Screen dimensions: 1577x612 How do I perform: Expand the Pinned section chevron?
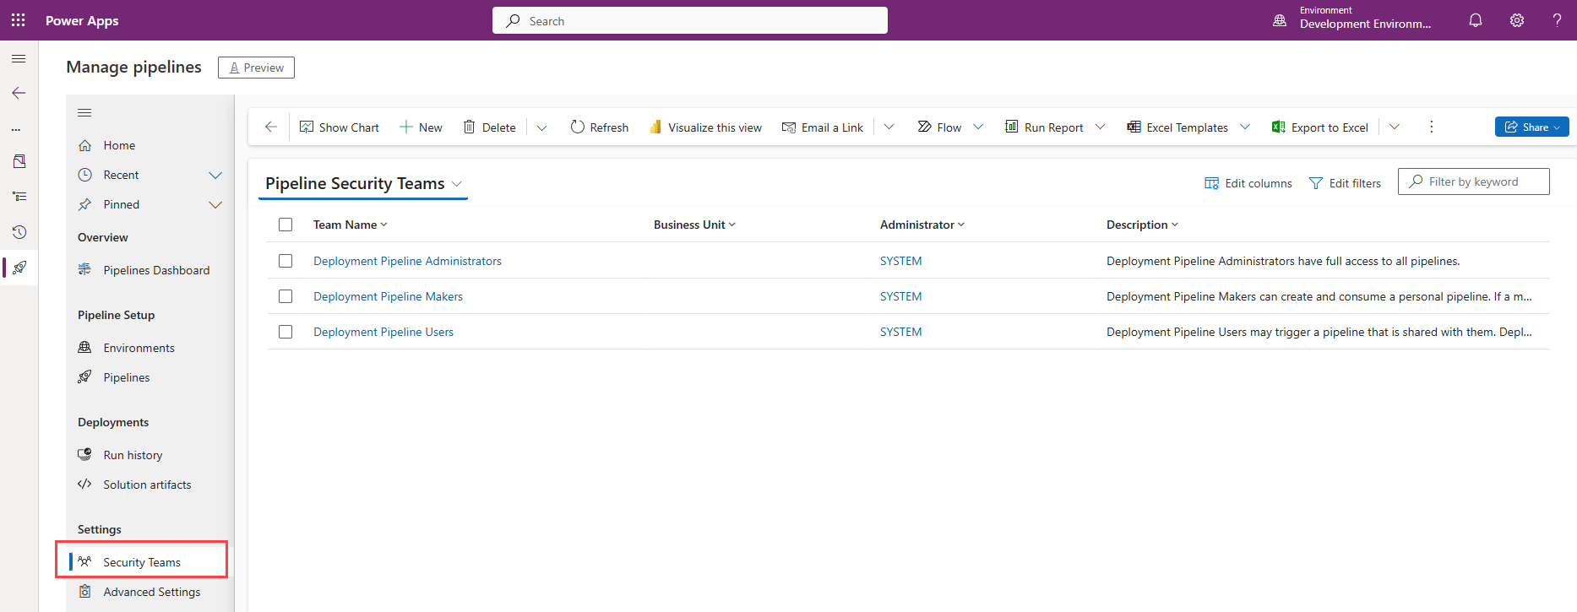(215, 204)
